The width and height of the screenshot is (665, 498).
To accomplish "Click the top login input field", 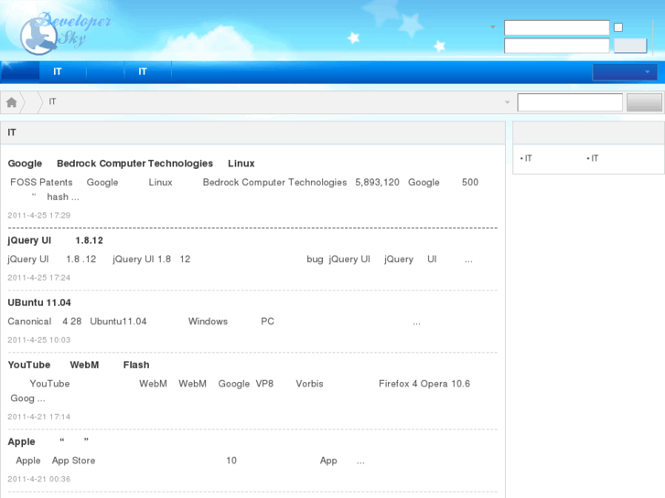I will (557, 28).
